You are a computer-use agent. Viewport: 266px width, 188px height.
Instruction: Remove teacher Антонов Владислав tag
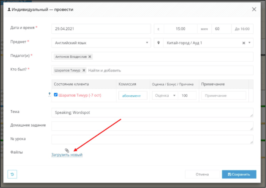pos(90,57)
